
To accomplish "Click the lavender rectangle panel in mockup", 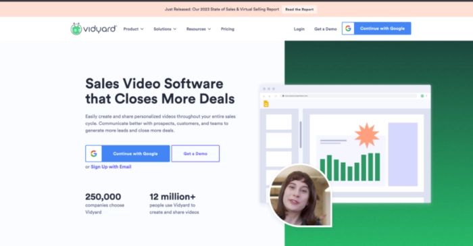I will pyautogui.click(x=403, y=154).
